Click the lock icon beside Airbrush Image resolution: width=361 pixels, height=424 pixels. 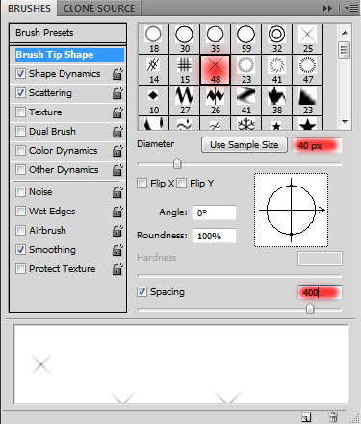(x=117, y=231)
